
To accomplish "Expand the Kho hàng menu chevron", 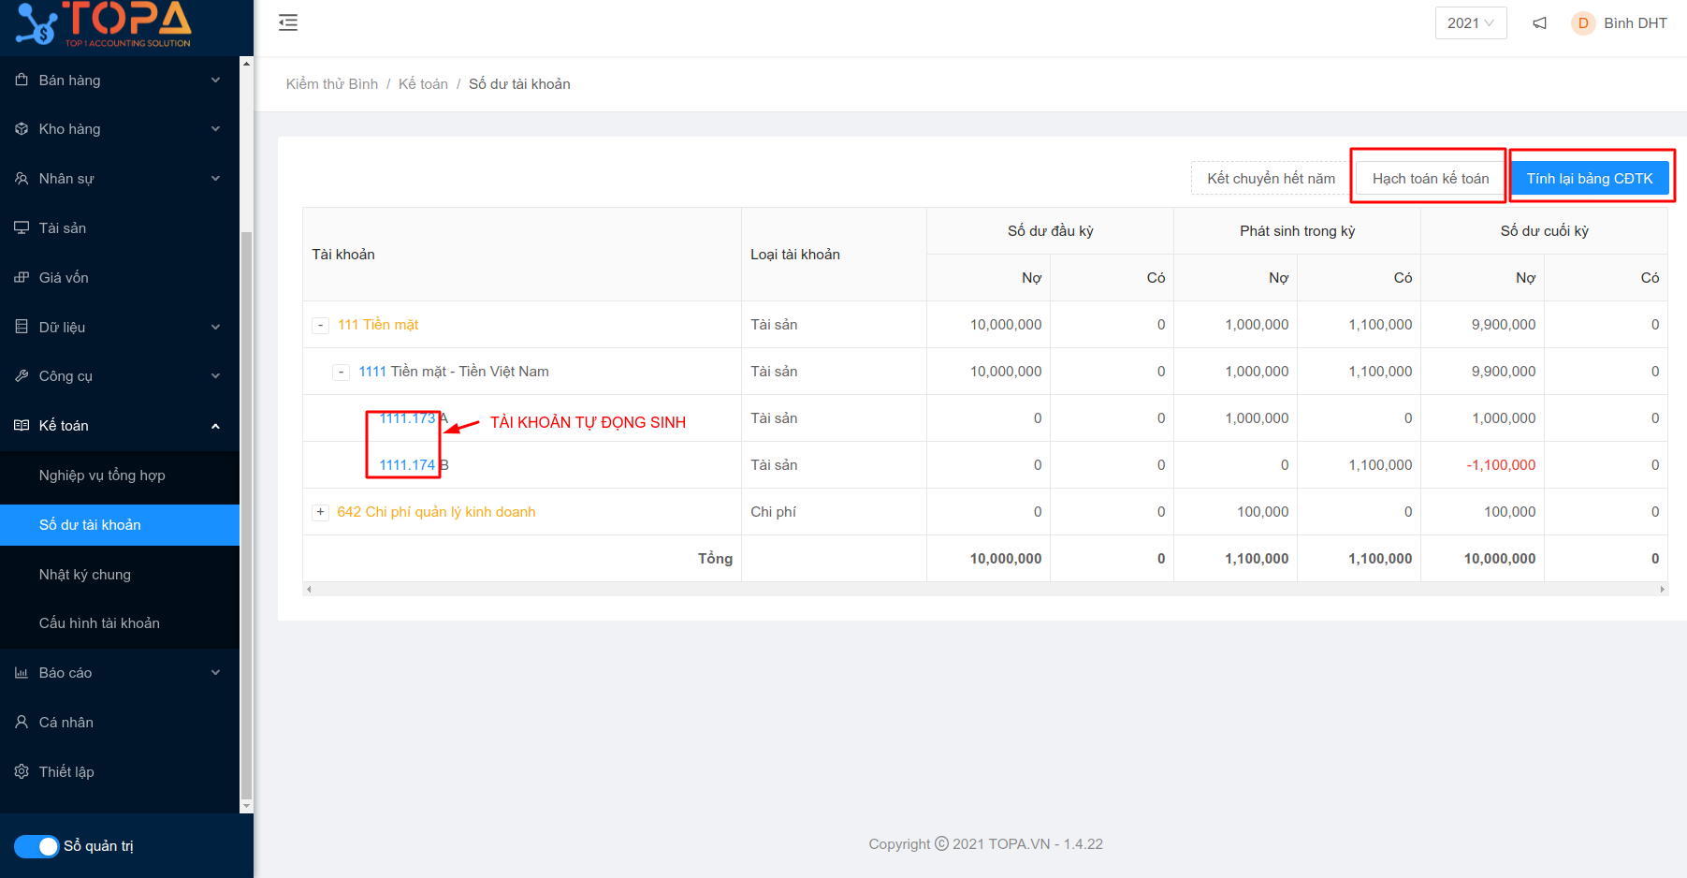I will point(216,129).
